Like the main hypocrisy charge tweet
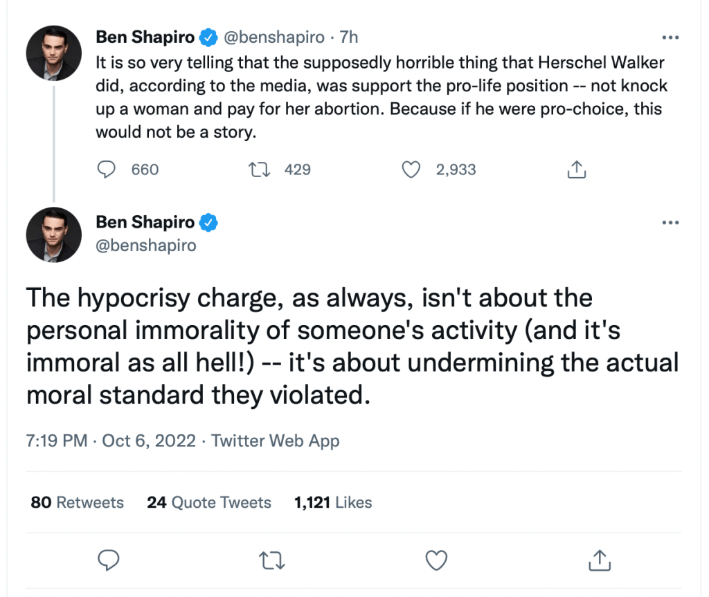709x597 pixels. (436, 560)
